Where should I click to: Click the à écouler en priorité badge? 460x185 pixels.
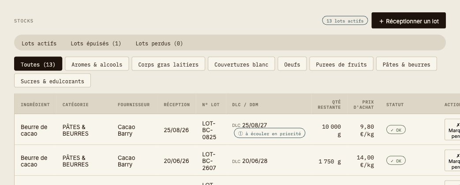(269, 133)
